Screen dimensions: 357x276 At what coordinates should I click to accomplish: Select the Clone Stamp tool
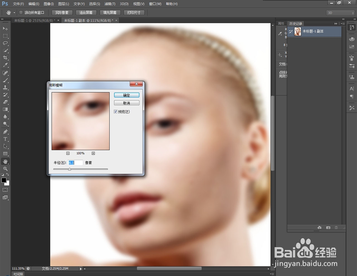(5, 87)
